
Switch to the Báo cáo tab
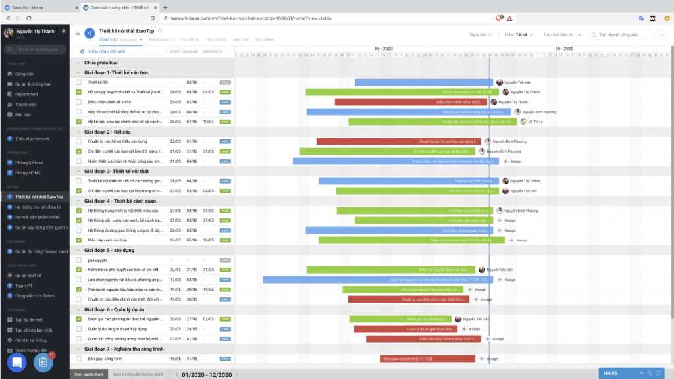tap(241, 40)
